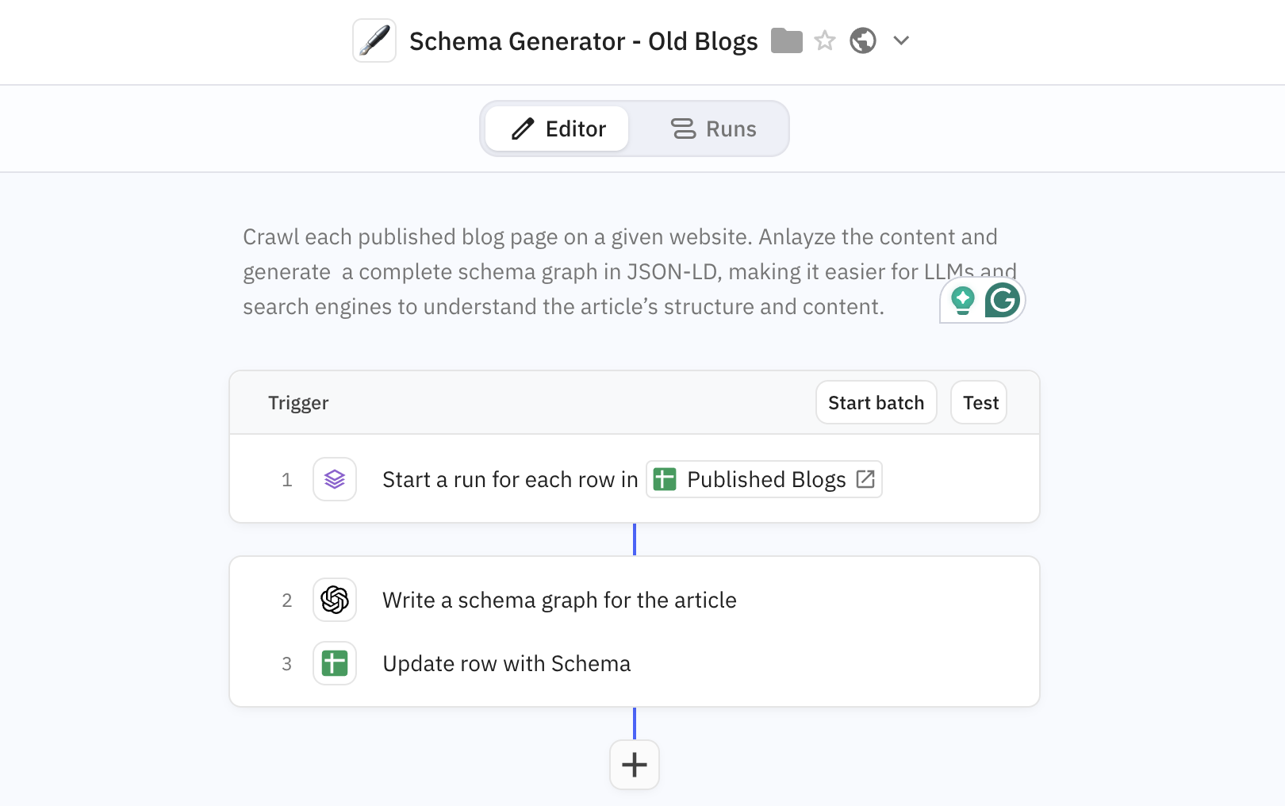Click the lightbulb suggestion icon
Image resolution: width=1285 pixels, height=806 pixels.
click(962, 300)
